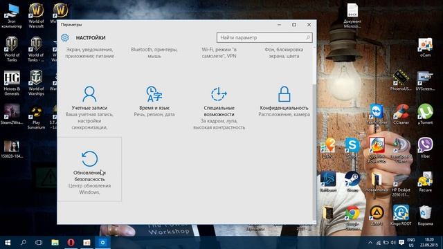Click the НАСТРОЙКИ gear icon in header
This screenshot has height=249, width=443.
(64, 37)
